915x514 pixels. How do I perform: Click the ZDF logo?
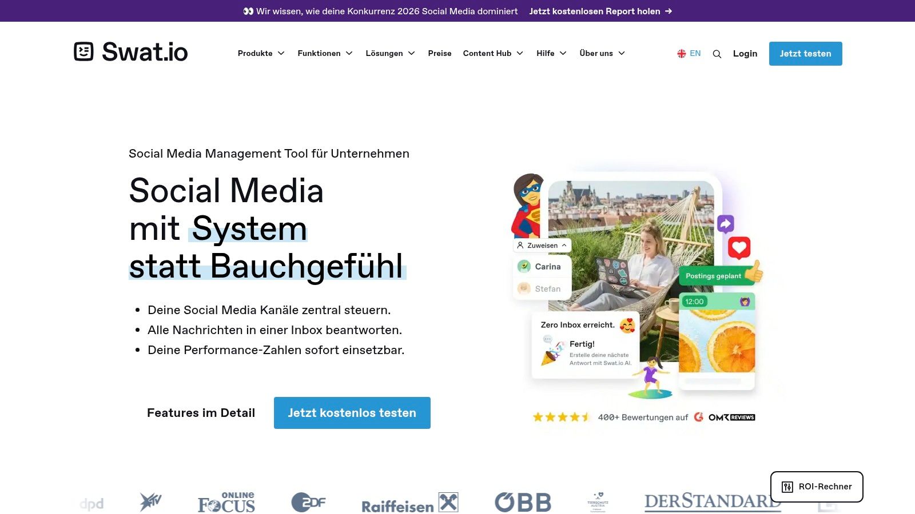(308, 503)
